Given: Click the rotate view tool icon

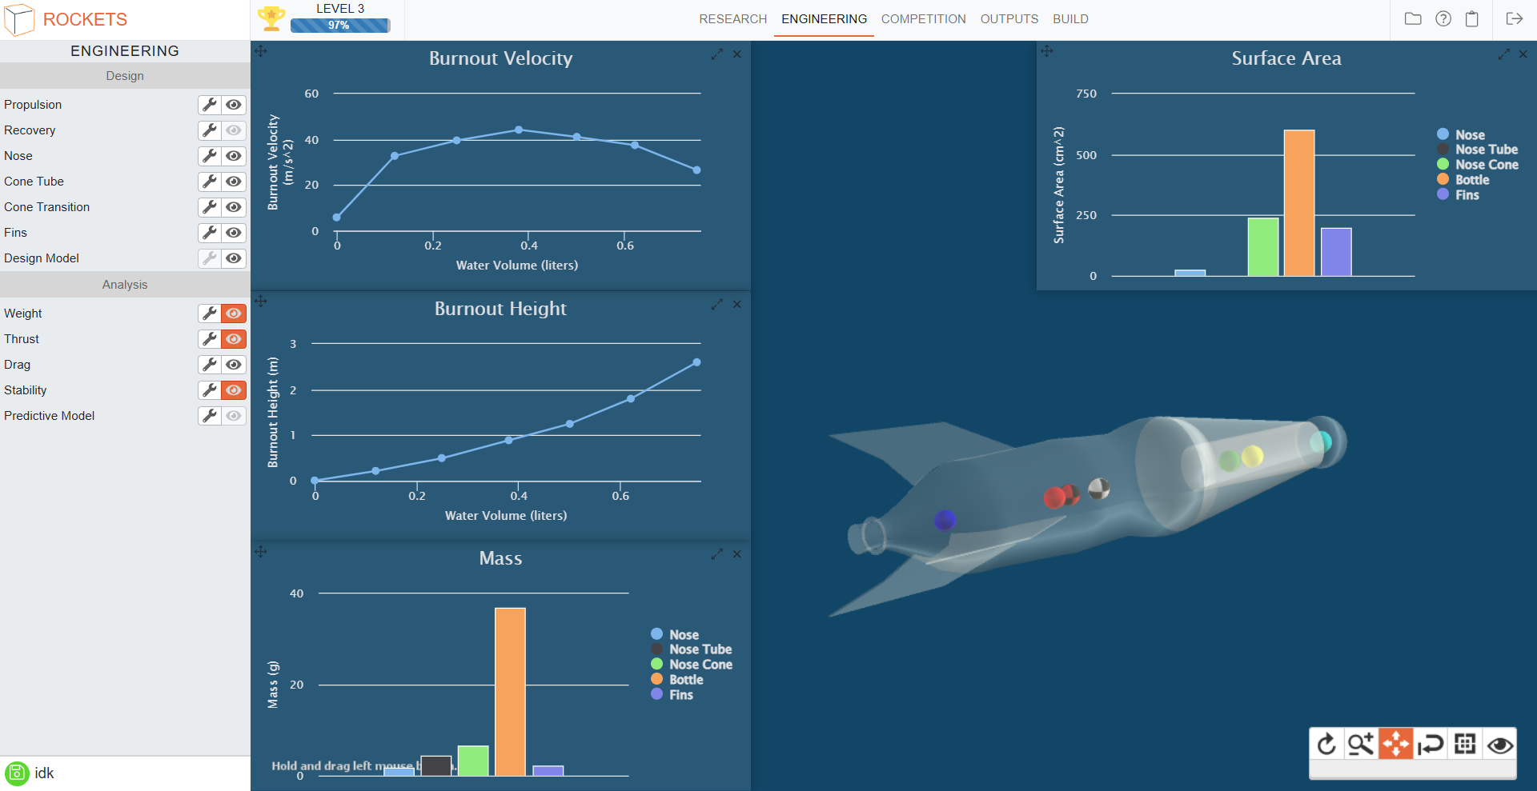Looking at the screenshot, I should click(1326, 745).
